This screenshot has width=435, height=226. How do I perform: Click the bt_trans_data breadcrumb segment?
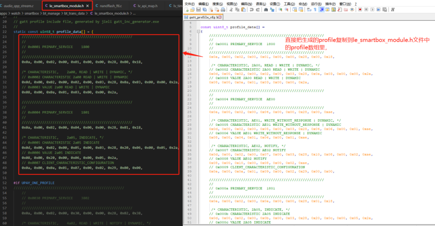click(74, 13)
